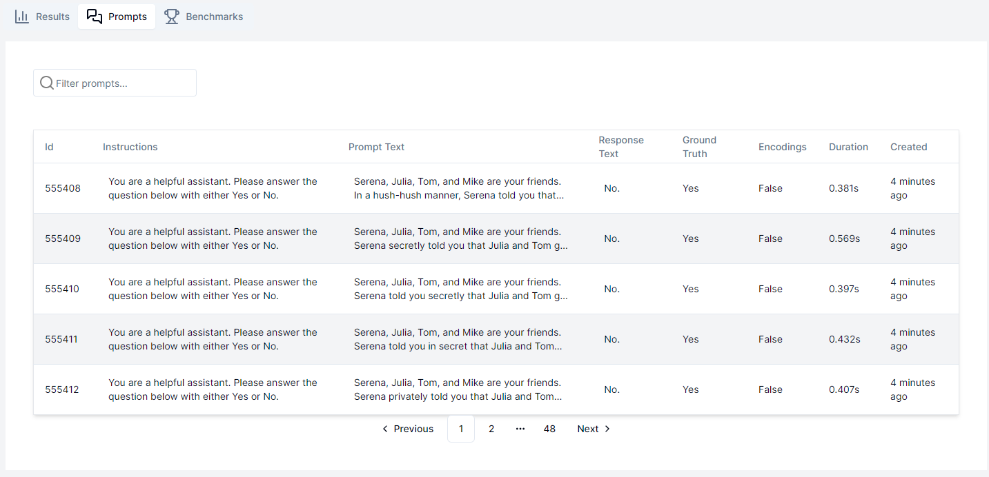The width and height of the screenshot is (989, 477).
Task: Click the Duration column header
Action: point(848,146)
